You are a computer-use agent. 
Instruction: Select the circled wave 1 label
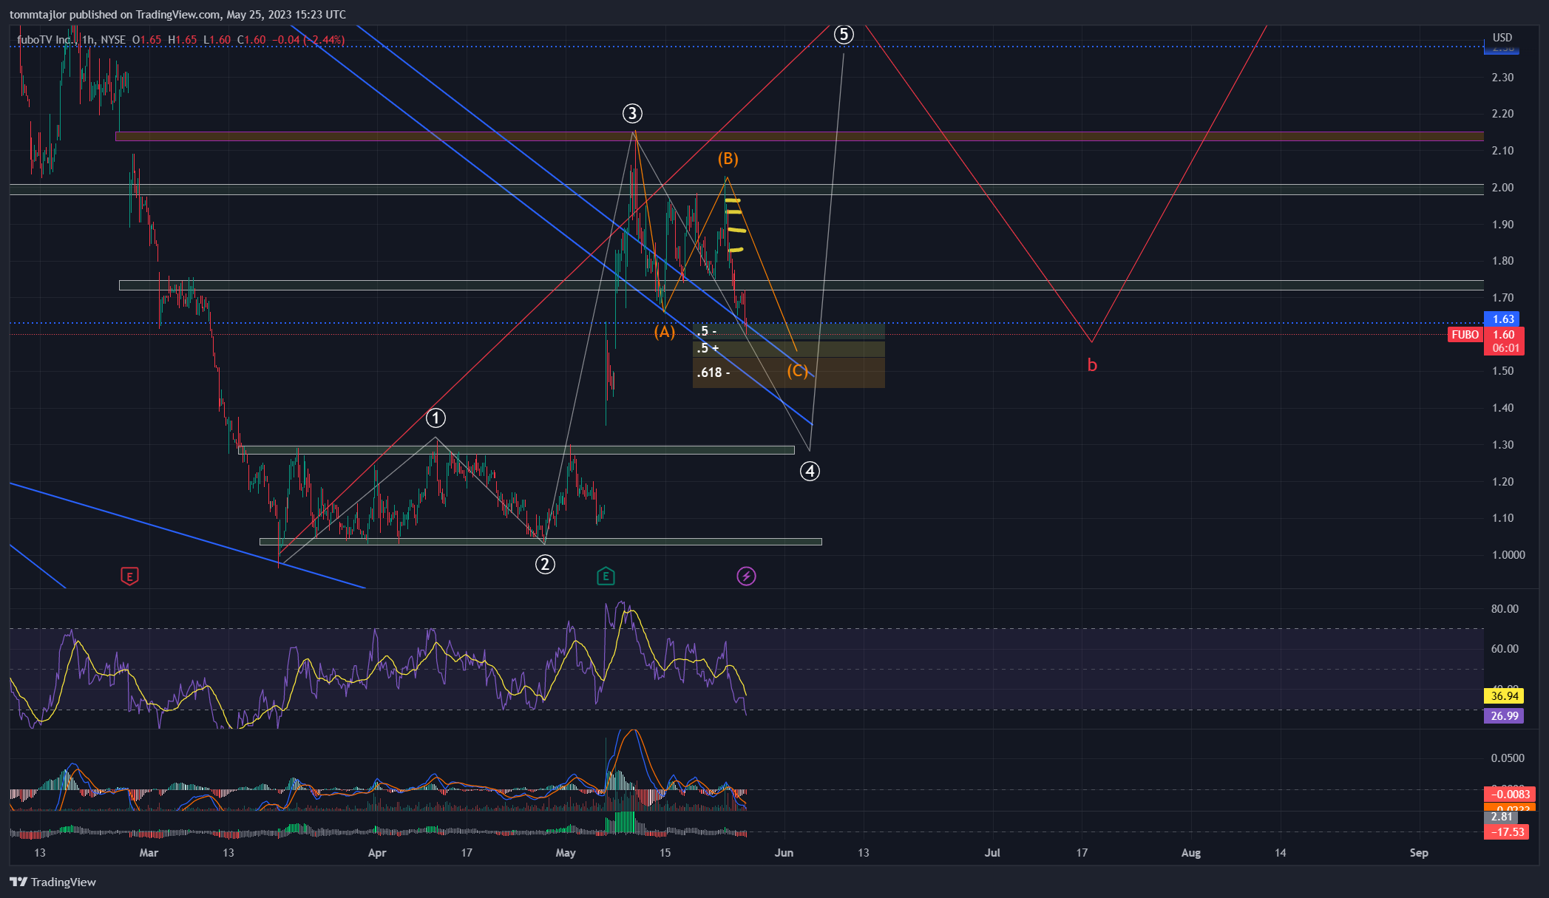pyautogui.click(x=435, y=418)
